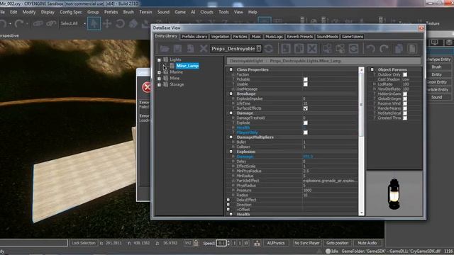The height and width of the screenshot is (255, 454).
Task: Collapse the DamageMultipliers section
Action: [231, 137]
